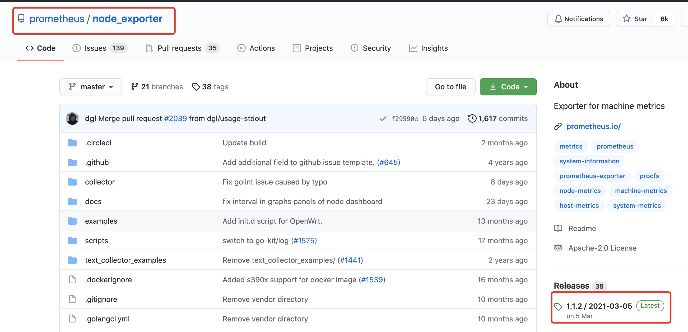
Task: Visit the prometheus.io website link
Action: coord(593,126)
